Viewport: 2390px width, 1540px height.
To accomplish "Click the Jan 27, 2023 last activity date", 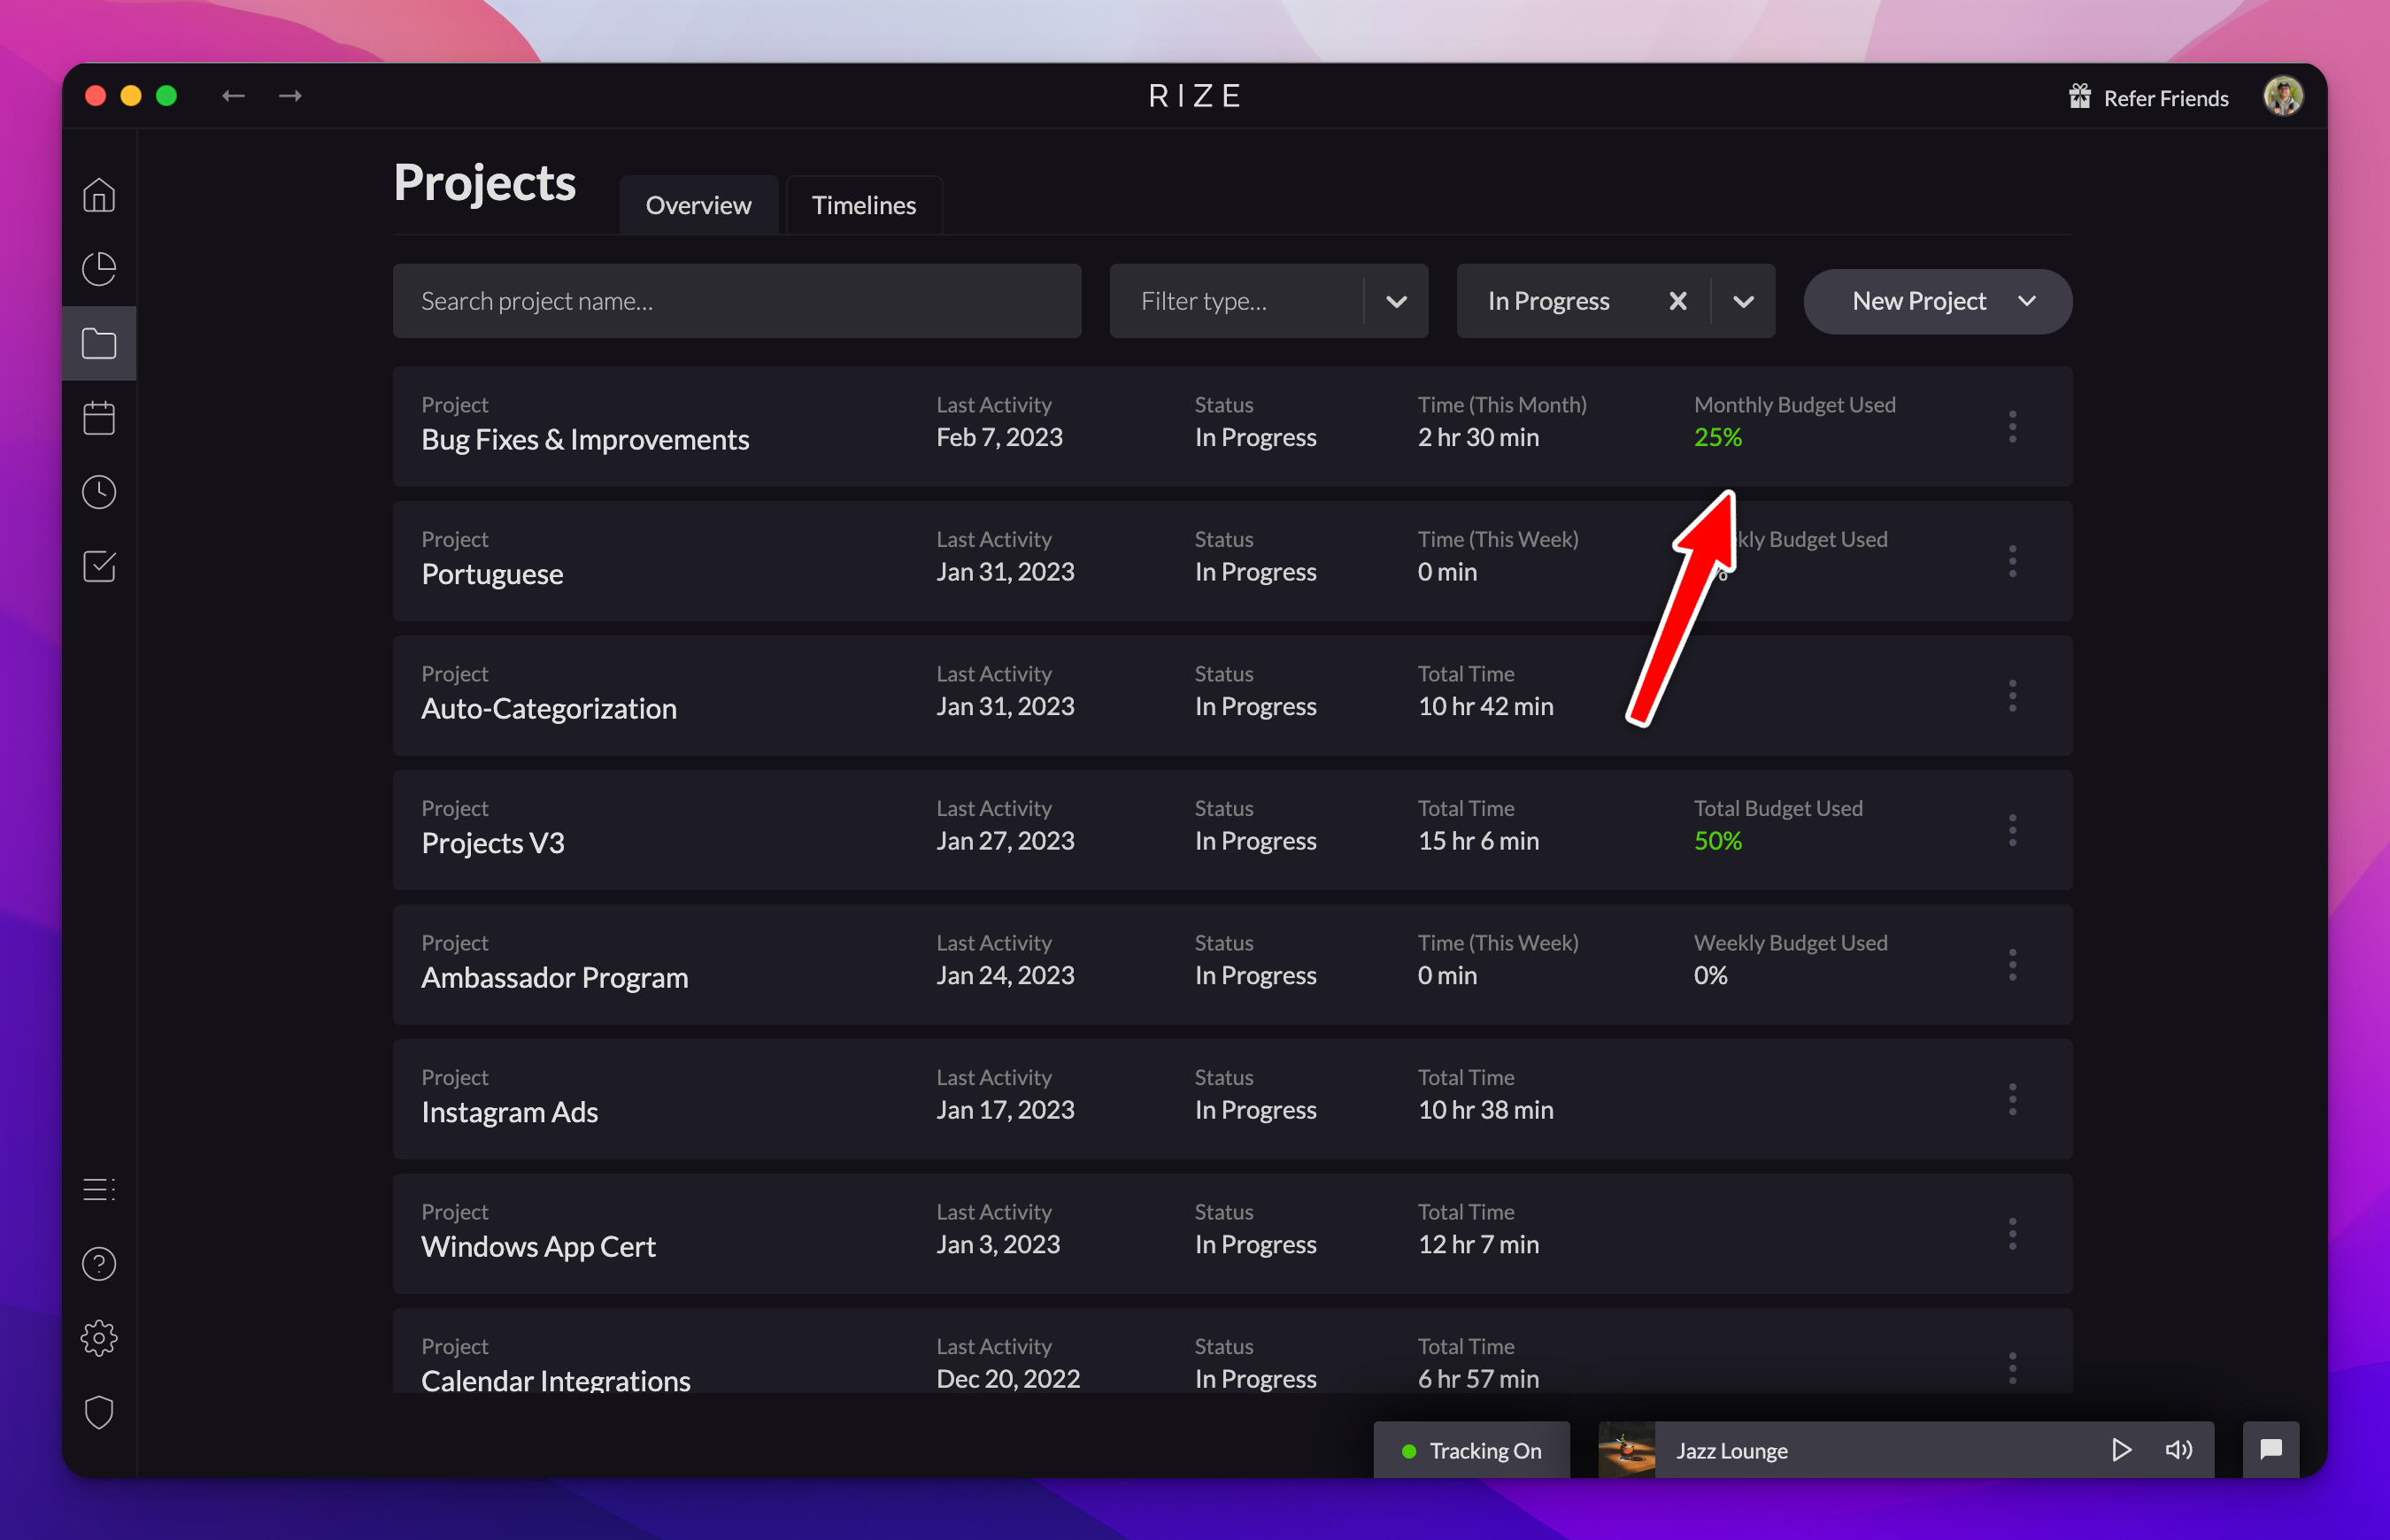I will point(1005,841).
